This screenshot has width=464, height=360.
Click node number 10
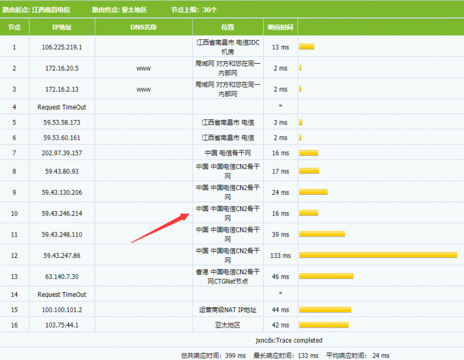(x=14, y=213)
